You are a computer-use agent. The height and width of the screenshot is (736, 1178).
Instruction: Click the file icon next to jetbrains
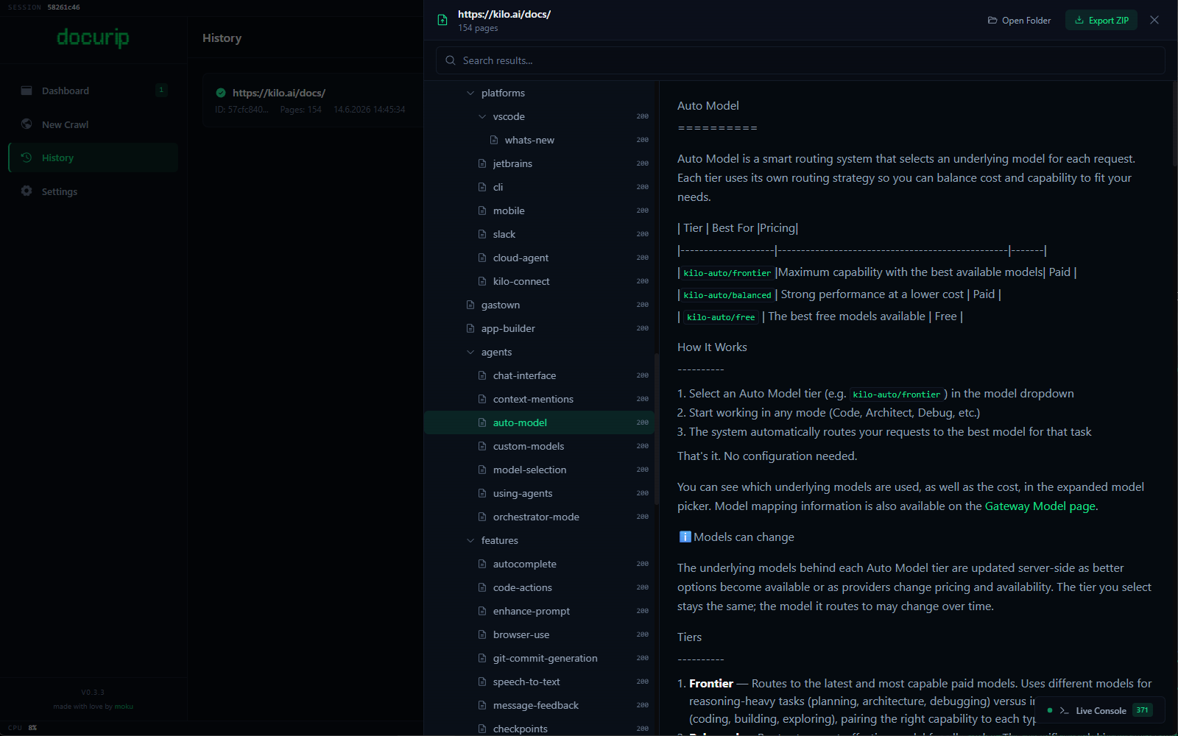pyautogui.click(x=482, y=163)
